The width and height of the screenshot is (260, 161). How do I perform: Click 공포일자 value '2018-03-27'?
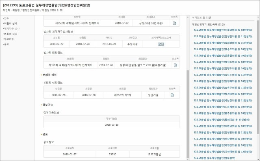(69, 155)
